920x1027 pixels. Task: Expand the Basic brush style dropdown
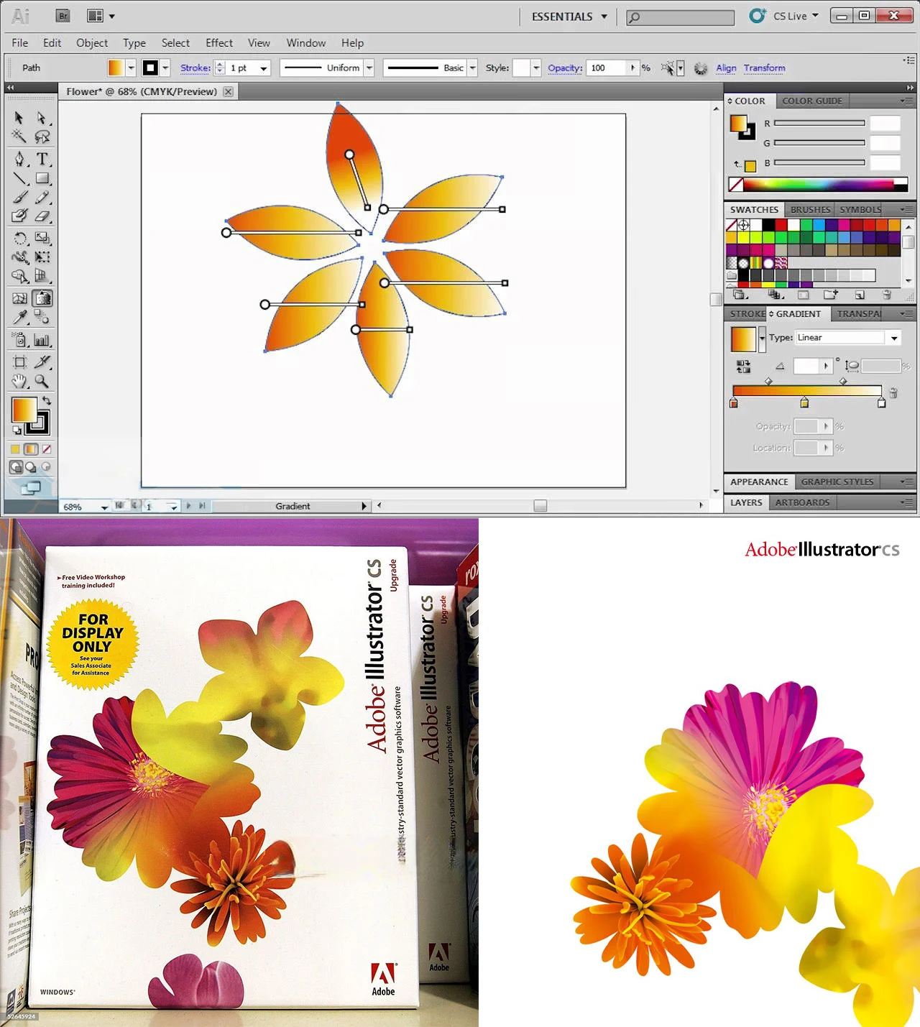click(x=472, y=68)
